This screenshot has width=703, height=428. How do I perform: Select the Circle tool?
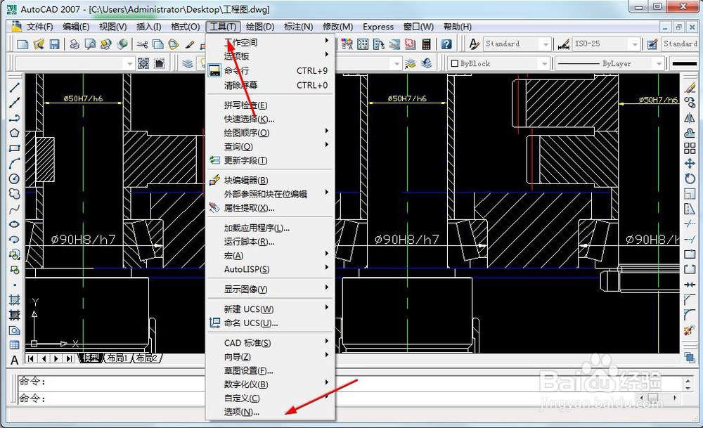pyautogui.click(x=14, y=179)
